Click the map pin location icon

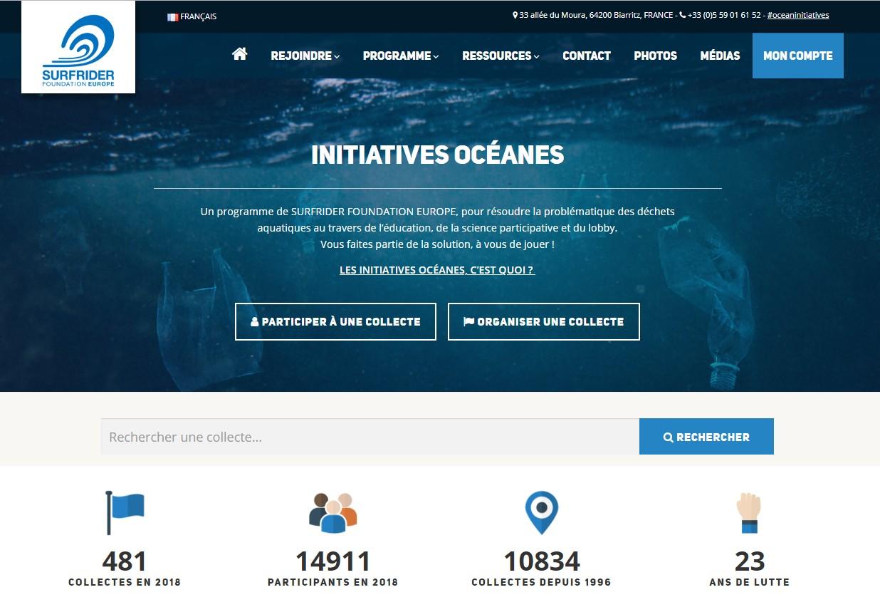(x=542, y=512)
